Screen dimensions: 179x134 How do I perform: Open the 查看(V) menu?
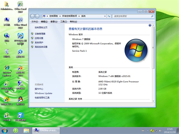point(54,21)
